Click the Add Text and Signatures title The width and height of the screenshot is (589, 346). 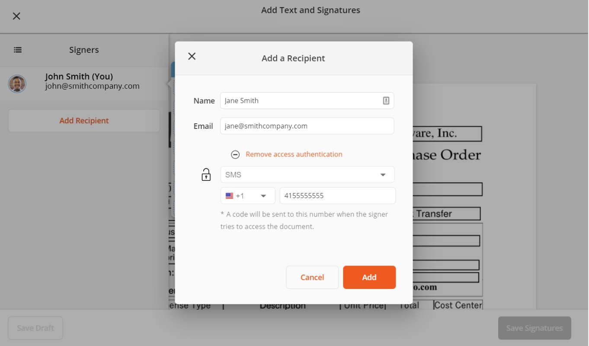(311, 10)
